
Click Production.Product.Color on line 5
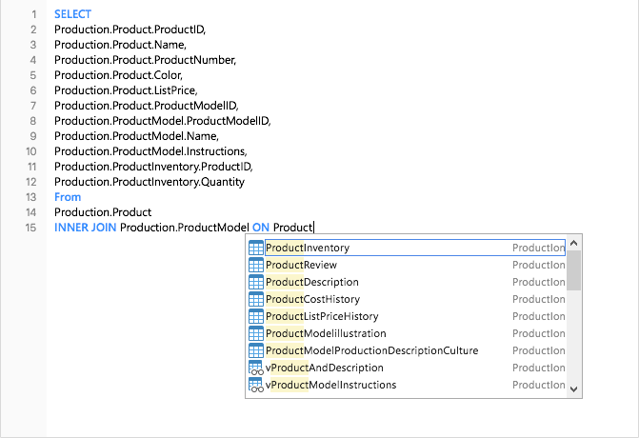(x=117, y=75)
